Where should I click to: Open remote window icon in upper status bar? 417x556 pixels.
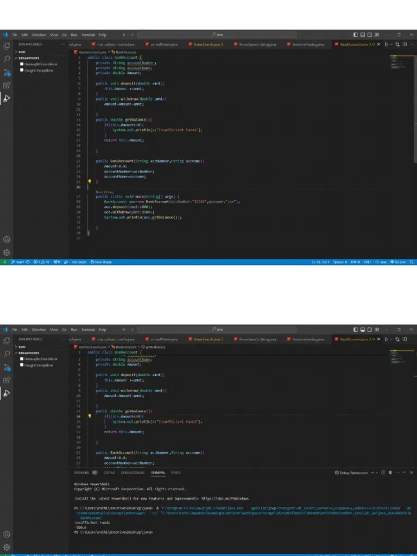4,262
